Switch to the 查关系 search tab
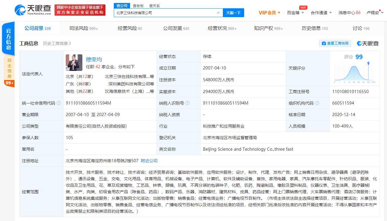387x221 pixels. [154, 6]
